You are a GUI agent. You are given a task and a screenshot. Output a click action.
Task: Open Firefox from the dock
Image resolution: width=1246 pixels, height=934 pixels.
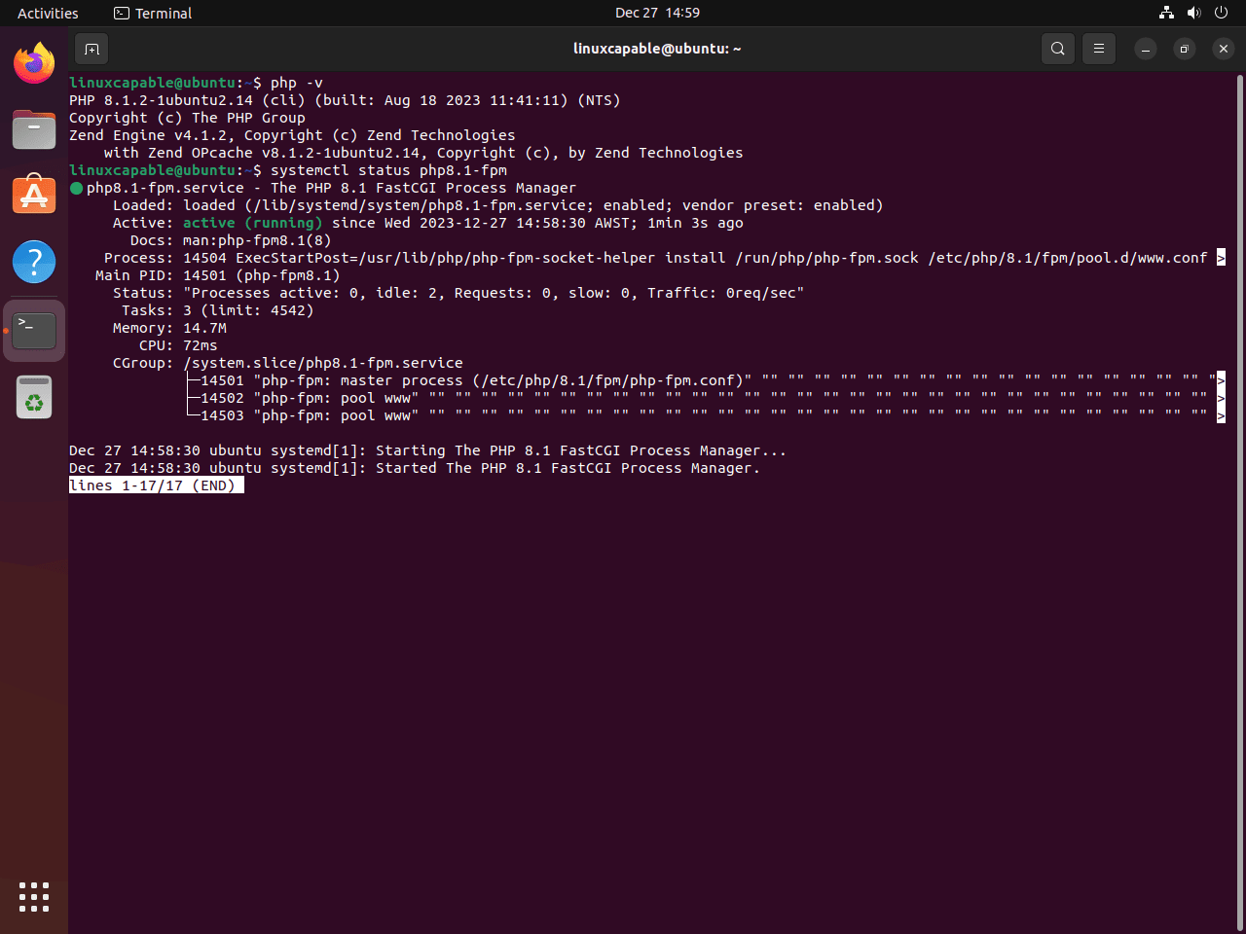tap(34, 63)
